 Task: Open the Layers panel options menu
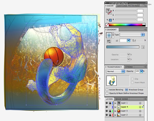pyautogui.click(x=145, y=99)
